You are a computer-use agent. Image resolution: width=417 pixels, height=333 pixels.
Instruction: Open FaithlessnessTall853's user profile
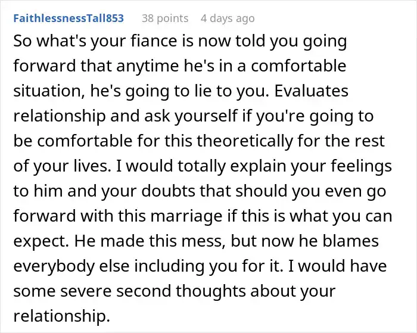[x=69, y=18]
